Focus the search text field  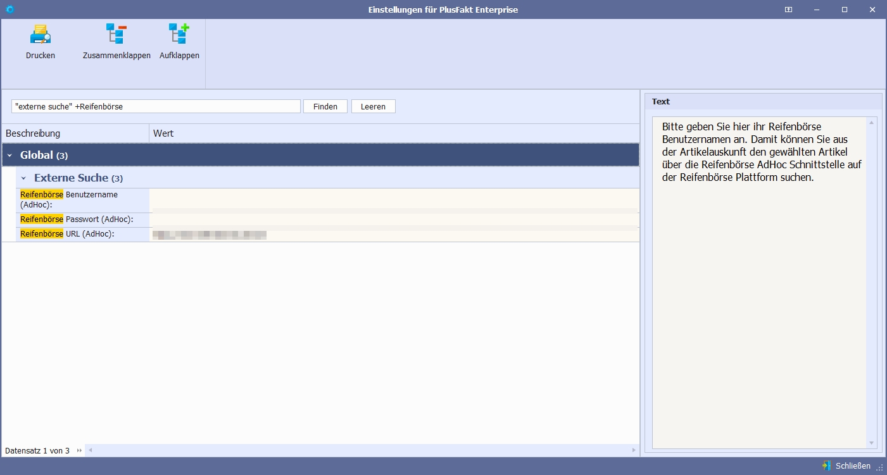pyautogui.click(x=156, y=106)
